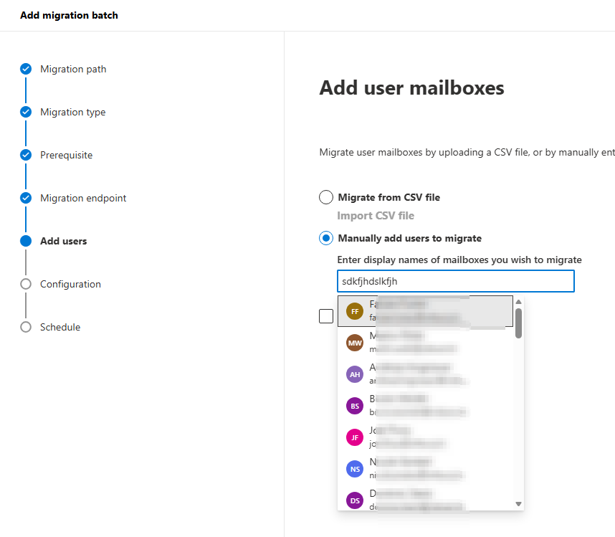This screenshot has width=615, height=537.
Task: Open the Schedule step label
Action: click(x=60, y=327)
